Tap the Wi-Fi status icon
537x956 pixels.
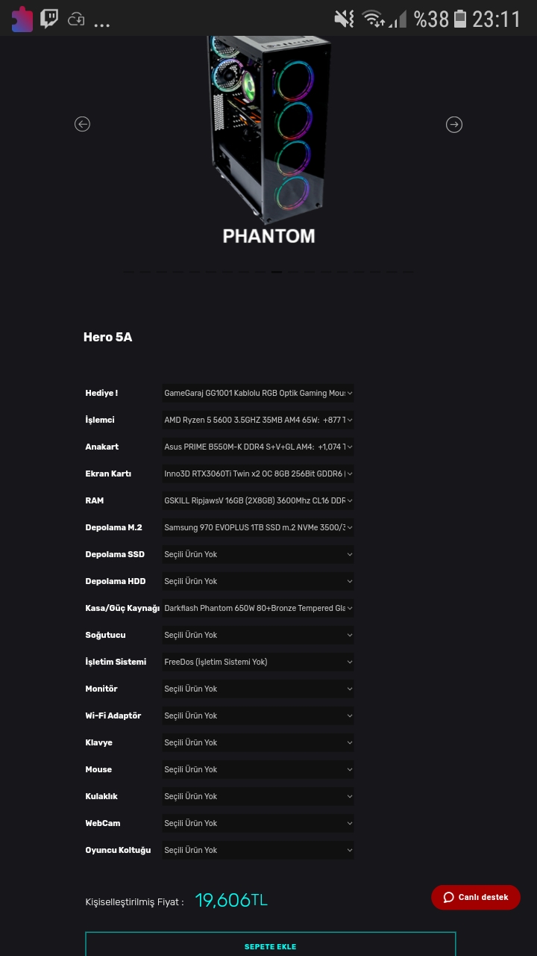[x=373, y=19]
